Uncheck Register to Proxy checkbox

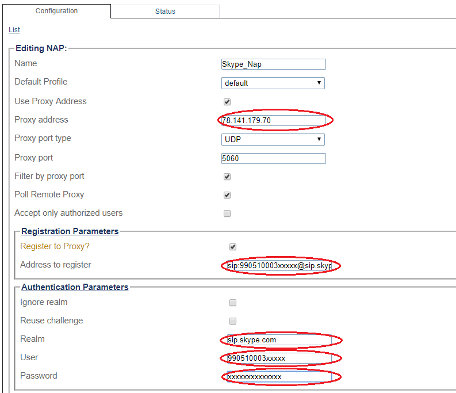point(233,247)
